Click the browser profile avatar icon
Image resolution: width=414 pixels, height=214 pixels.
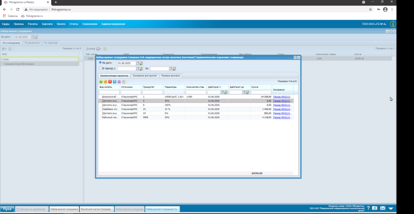tap(385, 10)
